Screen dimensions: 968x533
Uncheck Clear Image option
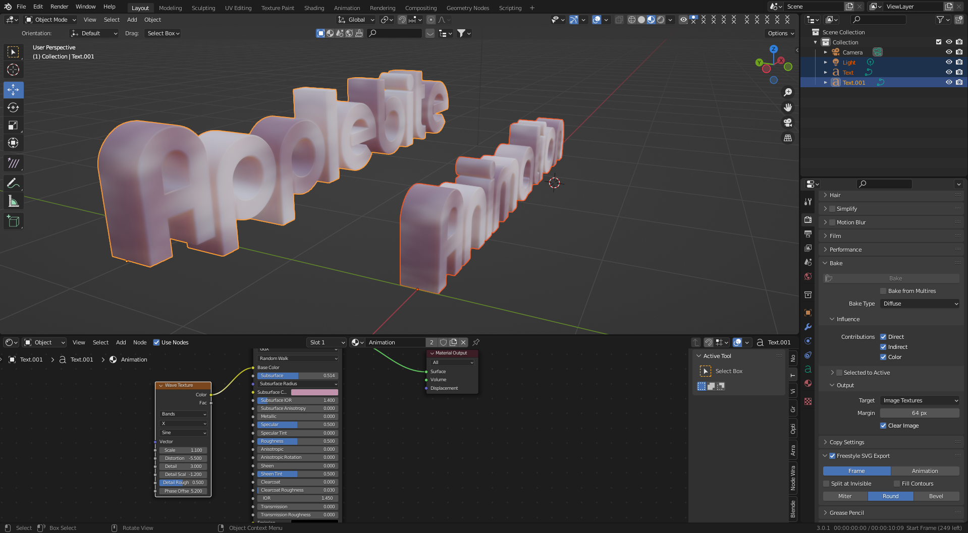tap(883, 426)
